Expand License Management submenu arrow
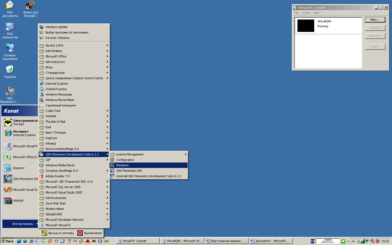 point(186,154)
